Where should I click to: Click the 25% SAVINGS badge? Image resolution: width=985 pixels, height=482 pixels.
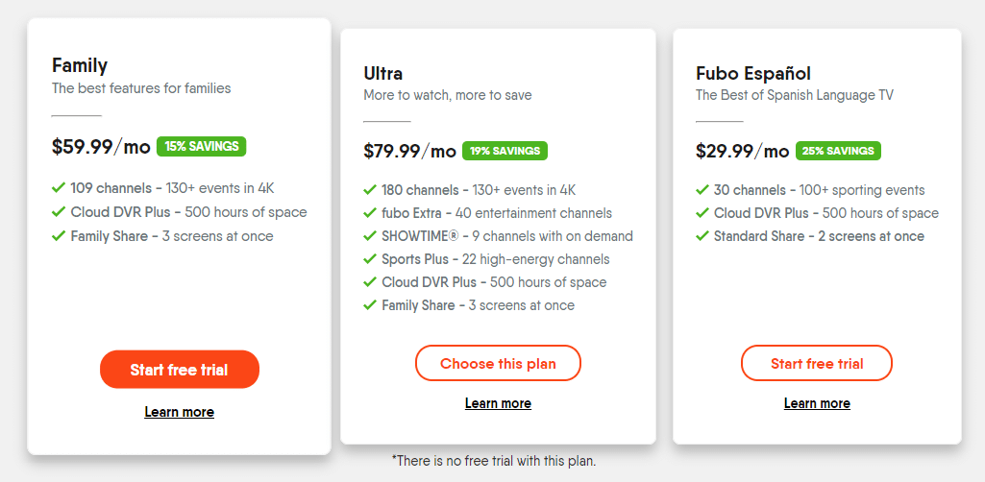pos(838,151)
